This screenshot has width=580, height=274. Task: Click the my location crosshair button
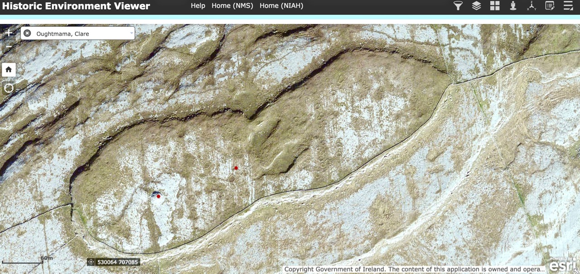coord(9,88)
